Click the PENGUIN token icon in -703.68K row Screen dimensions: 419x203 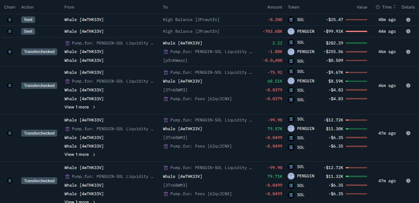click(291, 31)
